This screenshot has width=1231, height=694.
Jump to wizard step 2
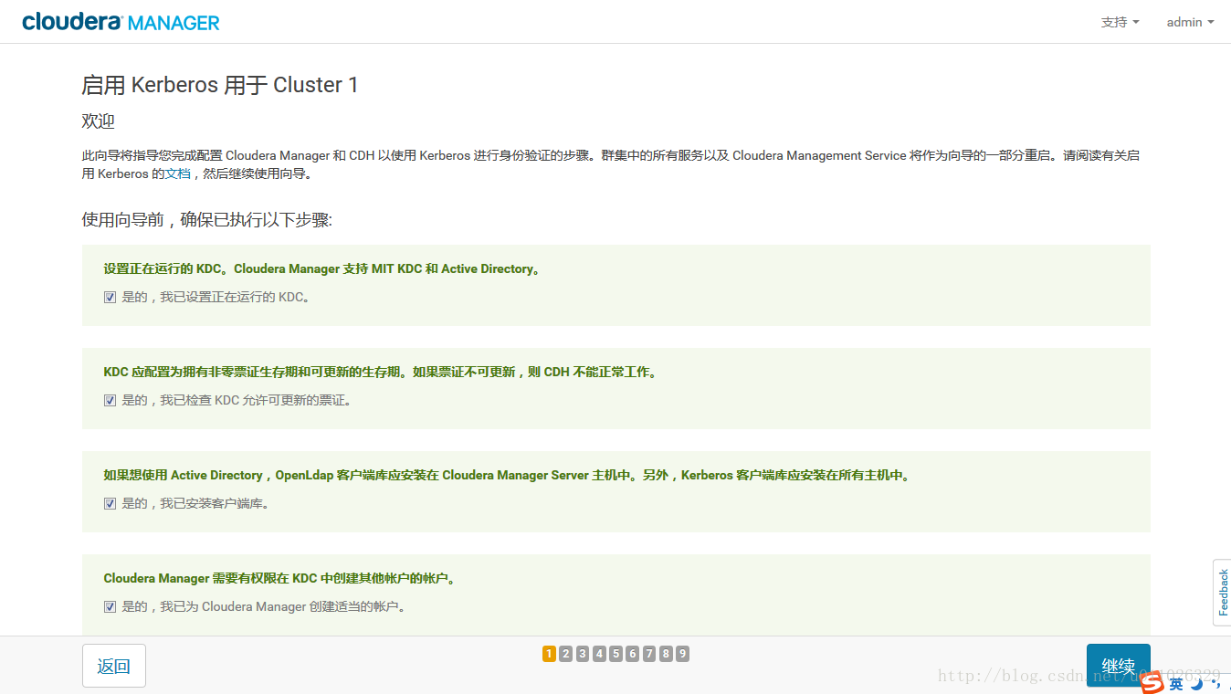(565, 654)
